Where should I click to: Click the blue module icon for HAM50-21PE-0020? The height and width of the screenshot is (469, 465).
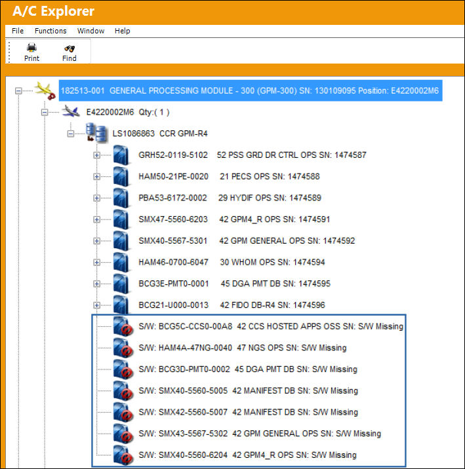122,176
